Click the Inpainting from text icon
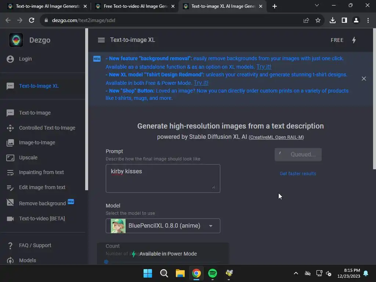 coord(10,173)
